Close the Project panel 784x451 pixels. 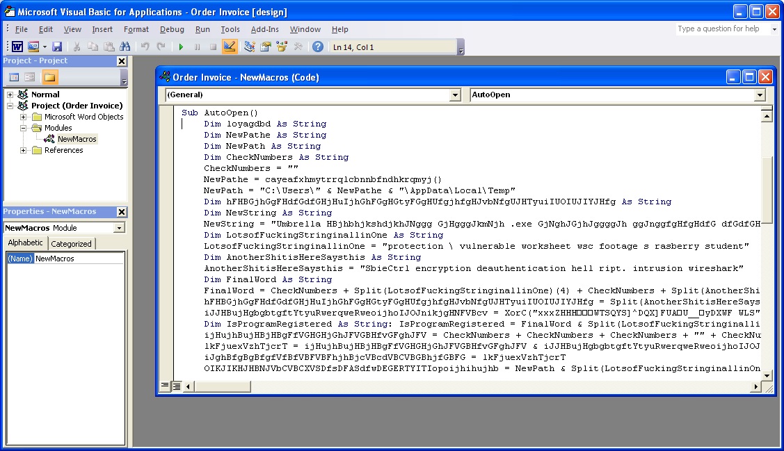click(x=122, y=61)
